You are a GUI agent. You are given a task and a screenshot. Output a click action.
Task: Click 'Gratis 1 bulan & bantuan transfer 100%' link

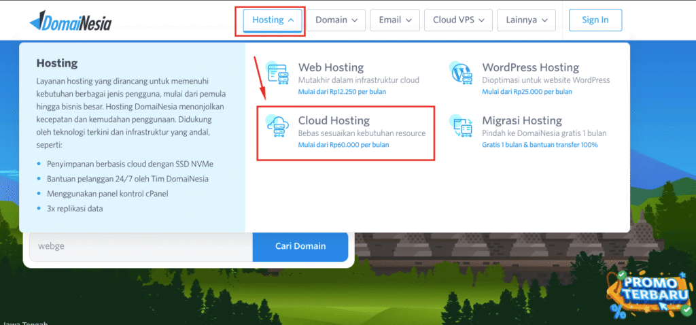(x=540, y=145)
